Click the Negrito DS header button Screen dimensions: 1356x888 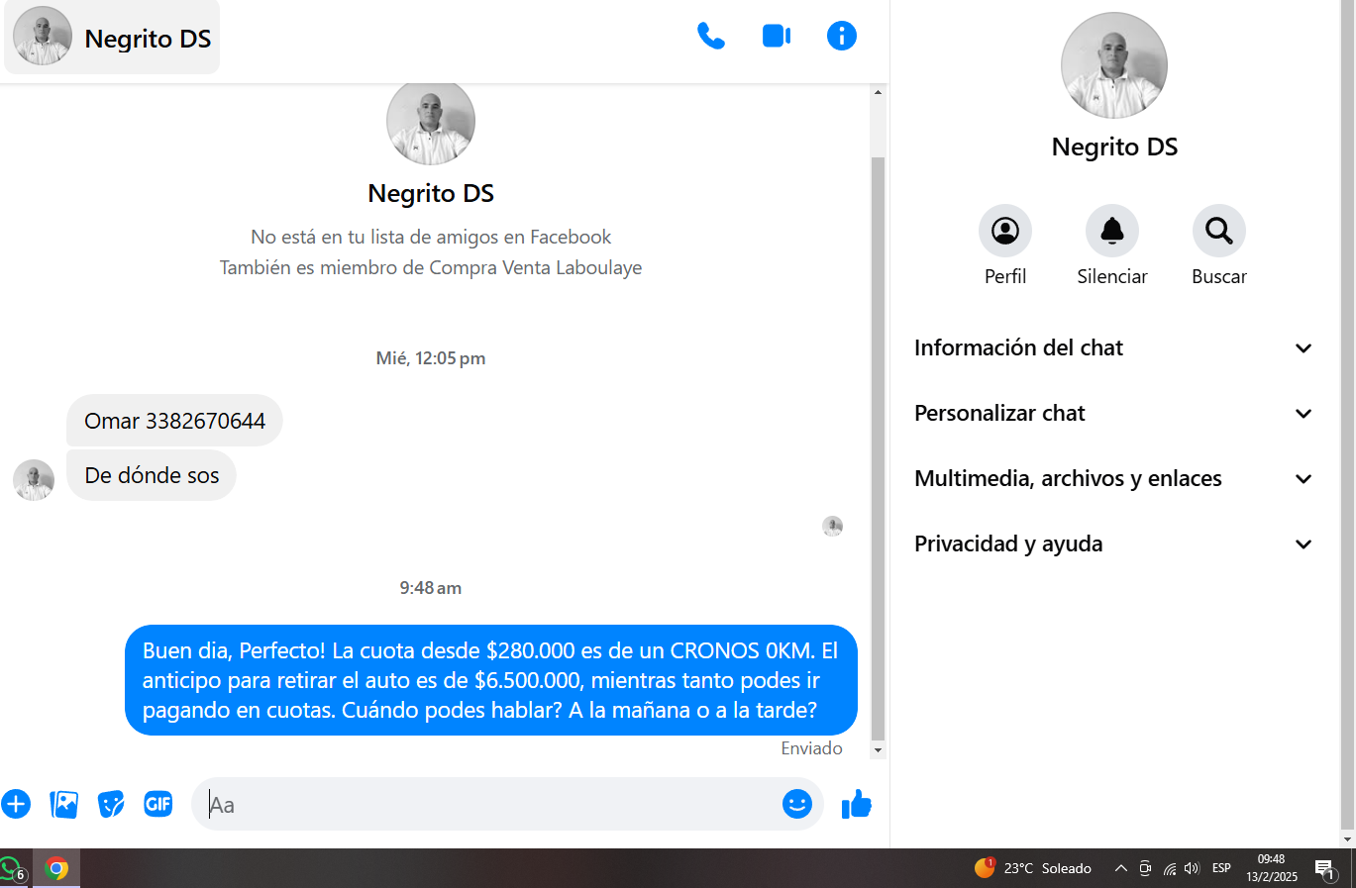point(112,38)
